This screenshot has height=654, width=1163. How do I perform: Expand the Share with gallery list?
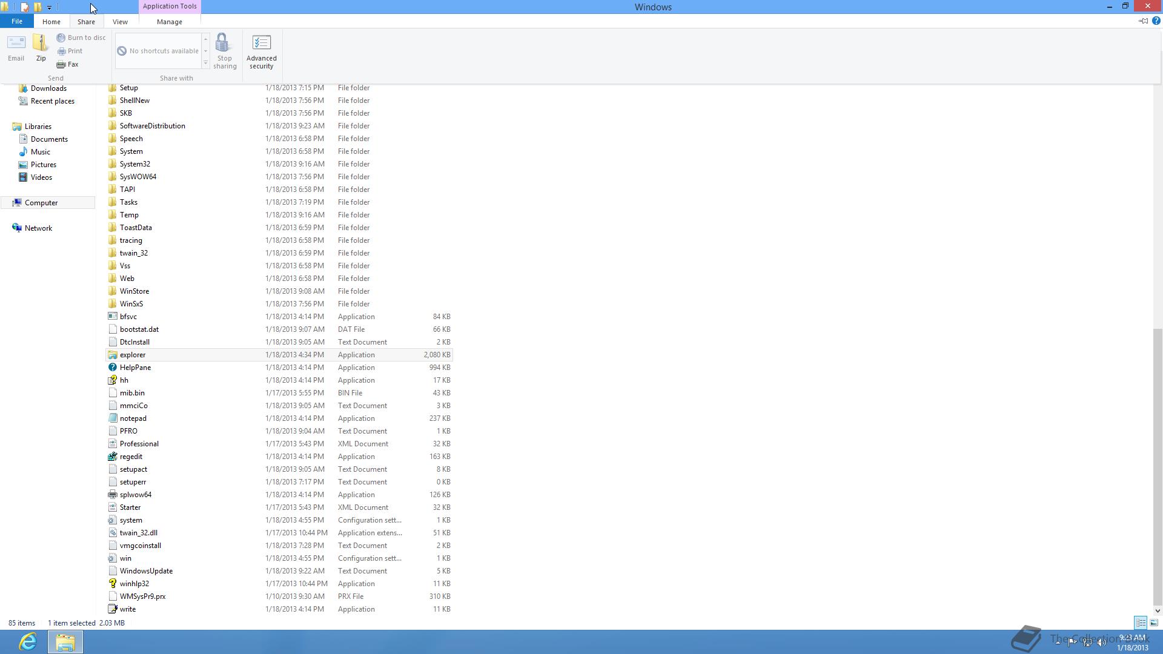point(205,63)
